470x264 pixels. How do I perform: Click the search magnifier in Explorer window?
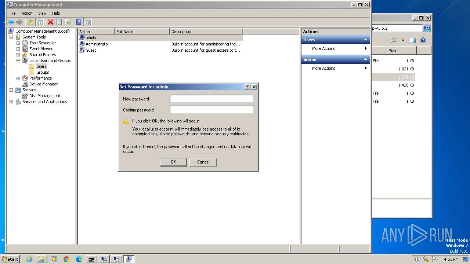[x=426, y=28]
